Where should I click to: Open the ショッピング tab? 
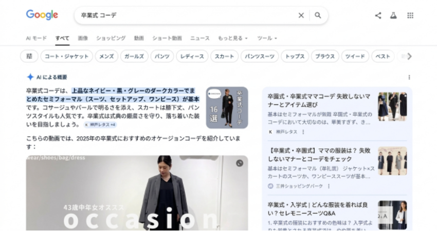(111, 38)
